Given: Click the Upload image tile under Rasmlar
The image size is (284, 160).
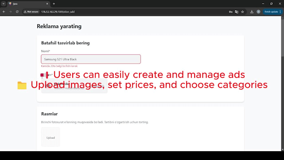Looking at the screenshot, I should click(x=51, y=137).
